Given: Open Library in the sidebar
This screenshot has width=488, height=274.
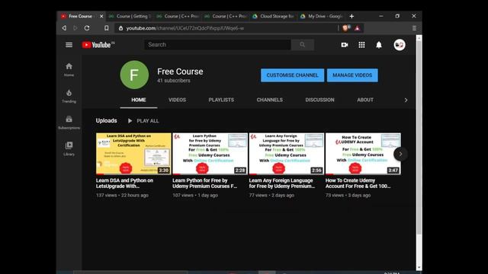Looking at the screenshot, I should coord(69,149).
